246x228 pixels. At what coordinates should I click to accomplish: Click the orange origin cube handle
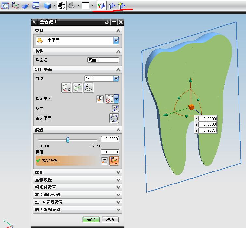click(x=191, y=107)
